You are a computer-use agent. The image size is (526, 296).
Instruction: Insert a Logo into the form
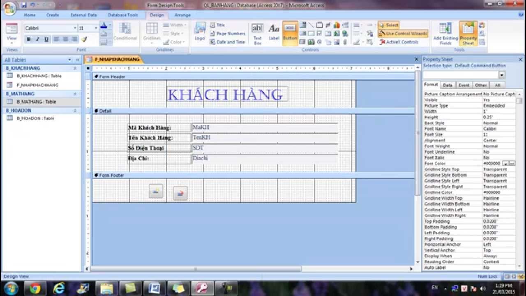(200, 32)
